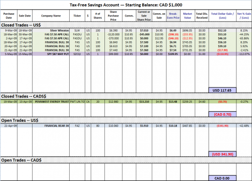Screen dimensions: 252x181
Task: Click the '2-Apr-09' purchase date cell
Action: tap(9, 38)
